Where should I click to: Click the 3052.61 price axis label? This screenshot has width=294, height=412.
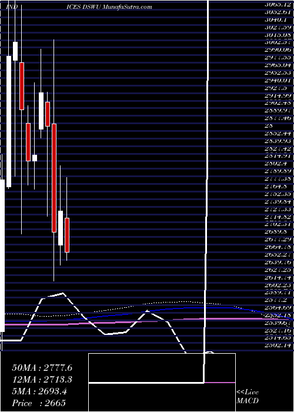click(x=277, y=11)
